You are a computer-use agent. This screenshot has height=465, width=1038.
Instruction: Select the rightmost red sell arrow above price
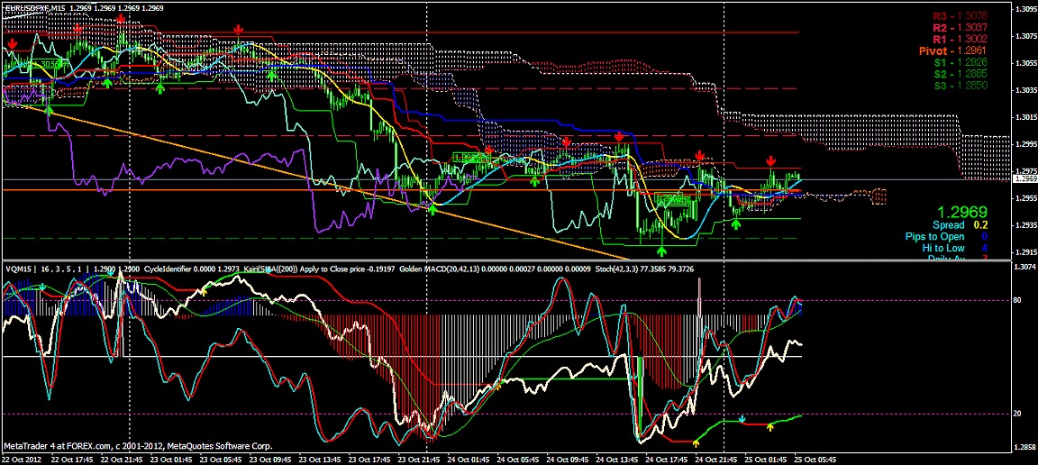[772, 160]
